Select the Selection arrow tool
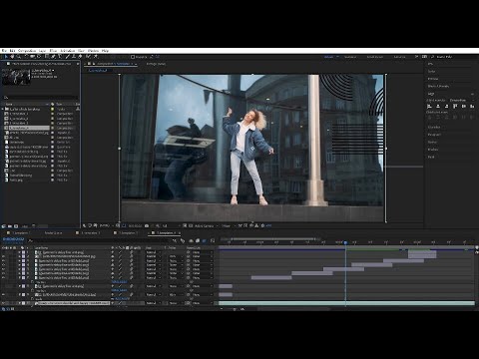Viewport: 479px width, 359px height. click(6, 57)
